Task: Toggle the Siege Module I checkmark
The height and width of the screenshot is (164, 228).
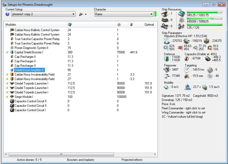Action: [x=7, y=97]
